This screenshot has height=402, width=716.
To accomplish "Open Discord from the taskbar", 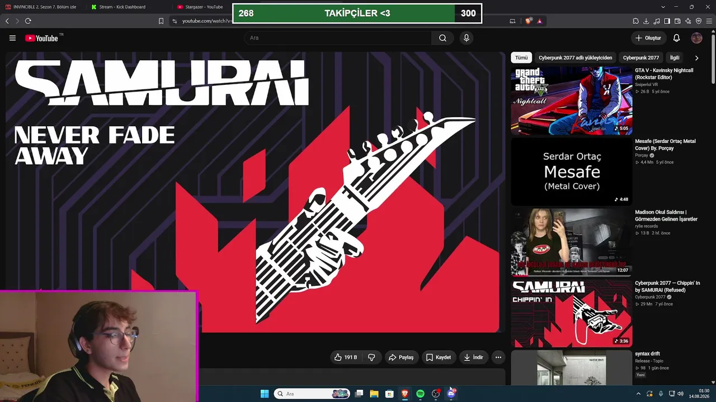I will click(451, 394).
